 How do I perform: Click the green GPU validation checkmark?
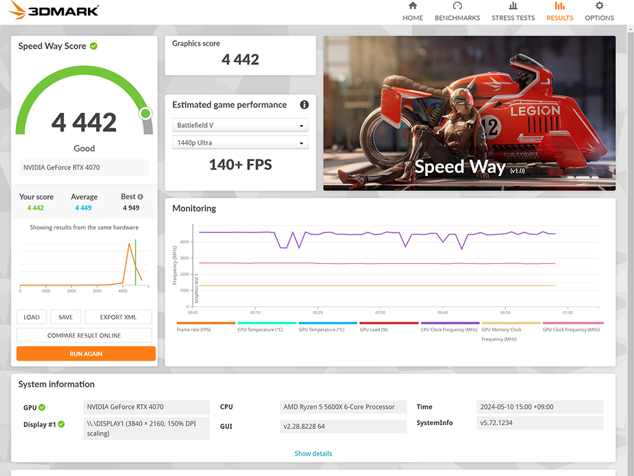42,407
